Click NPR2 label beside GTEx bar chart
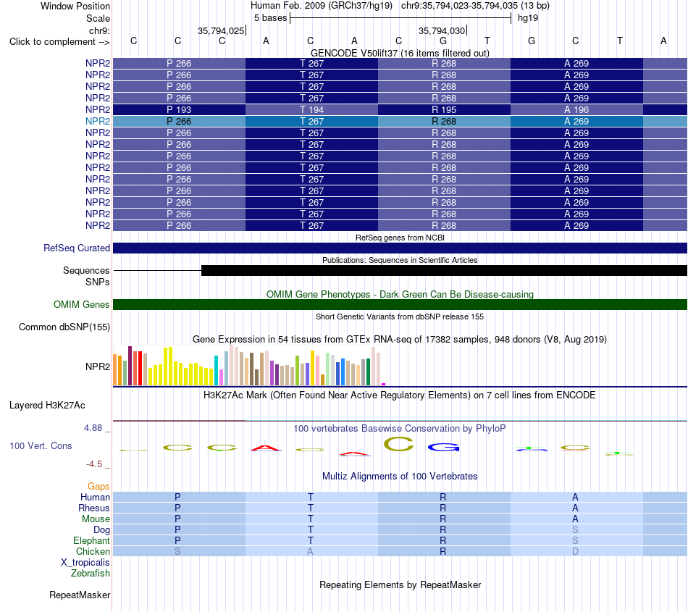Viewport: 688px width, 612px height. click(98, 366)
